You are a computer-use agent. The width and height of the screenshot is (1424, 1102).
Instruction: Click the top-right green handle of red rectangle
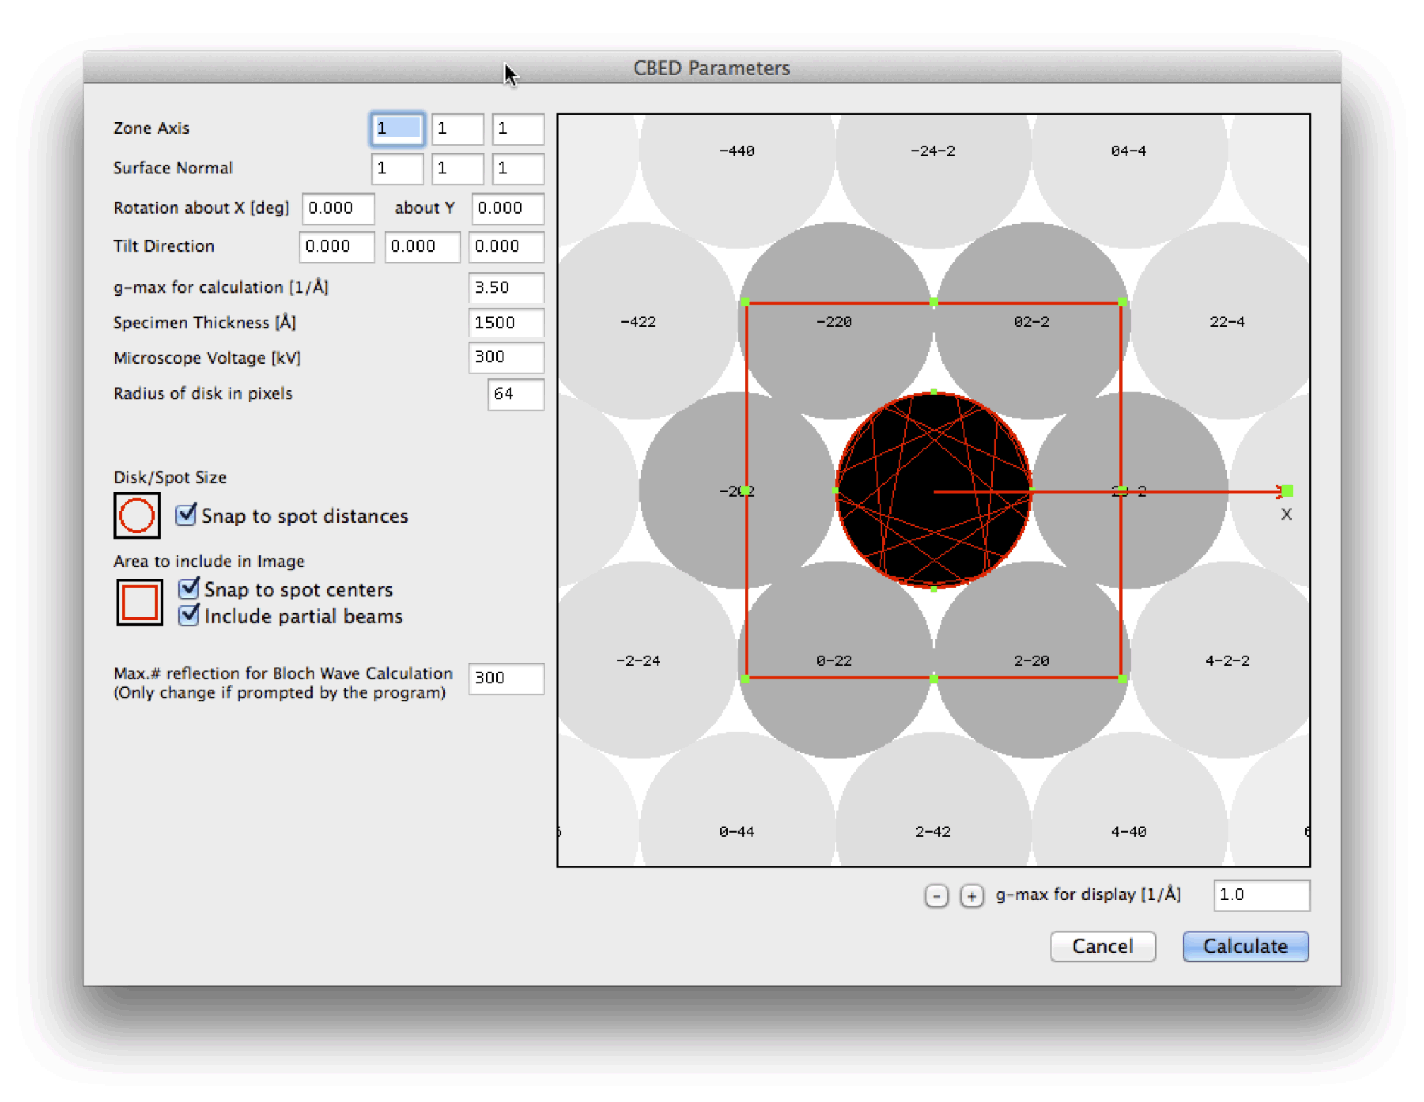pyautogui.click(x=1122, y=303)
